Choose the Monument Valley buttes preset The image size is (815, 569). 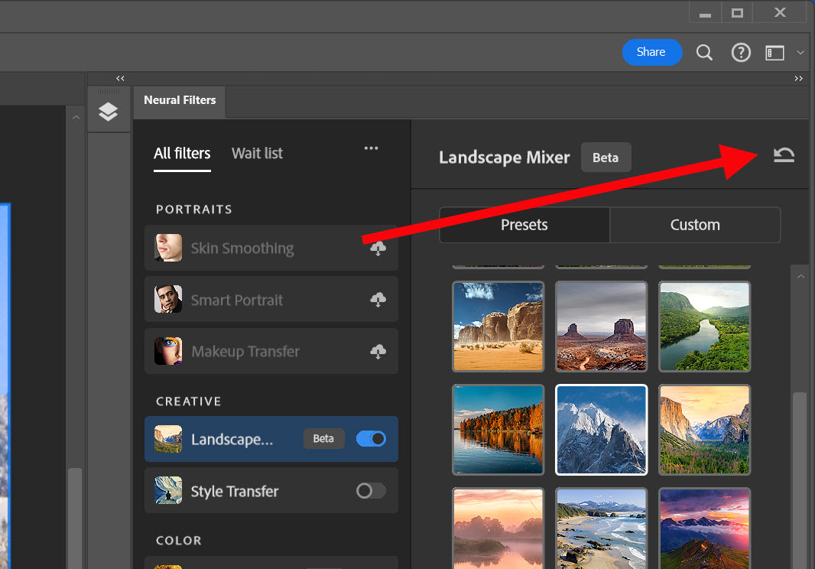pyautogui.click(x=602, y=327)
